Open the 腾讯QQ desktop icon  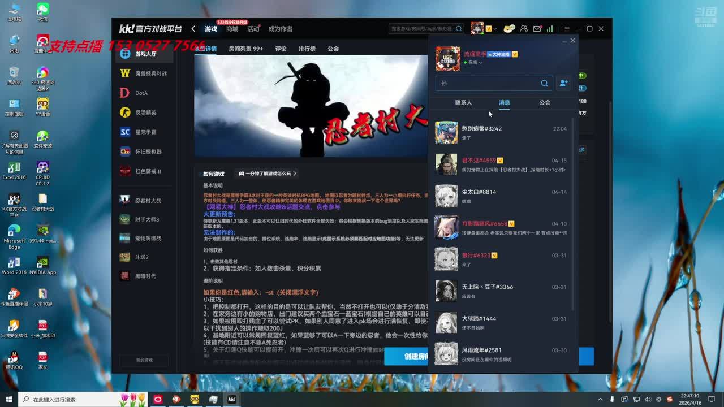[14, 360]
